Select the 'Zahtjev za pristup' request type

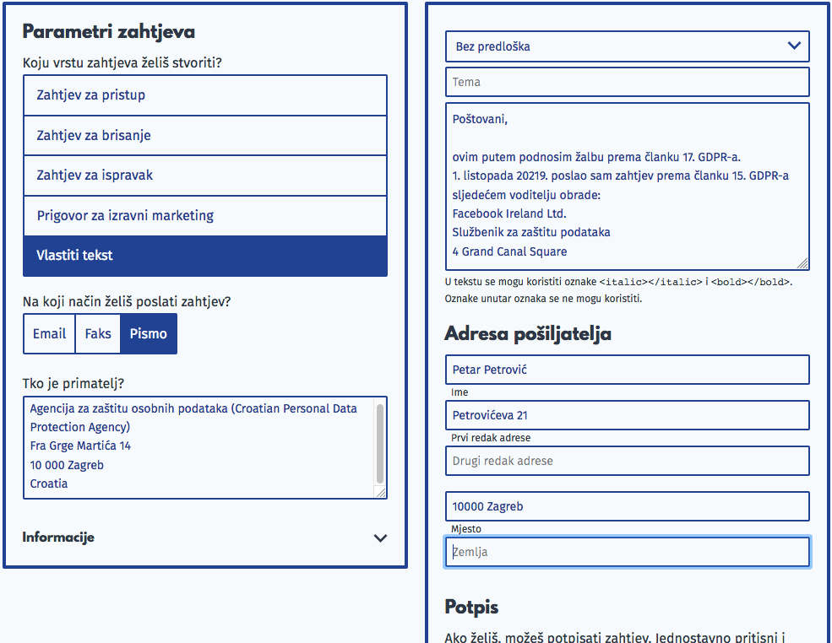pyautogui.click(x=204, y=95)
